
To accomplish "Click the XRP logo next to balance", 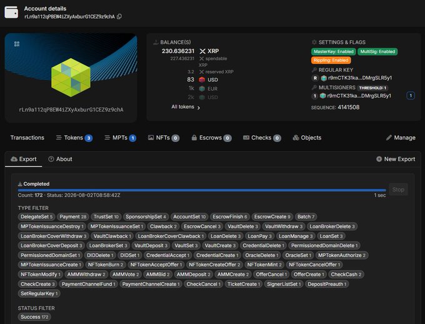I will click(202, 51).
